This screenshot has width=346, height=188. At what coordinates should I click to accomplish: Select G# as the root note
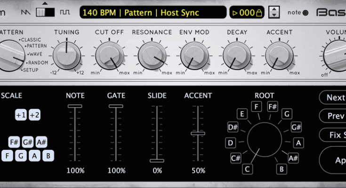[296, 127]
